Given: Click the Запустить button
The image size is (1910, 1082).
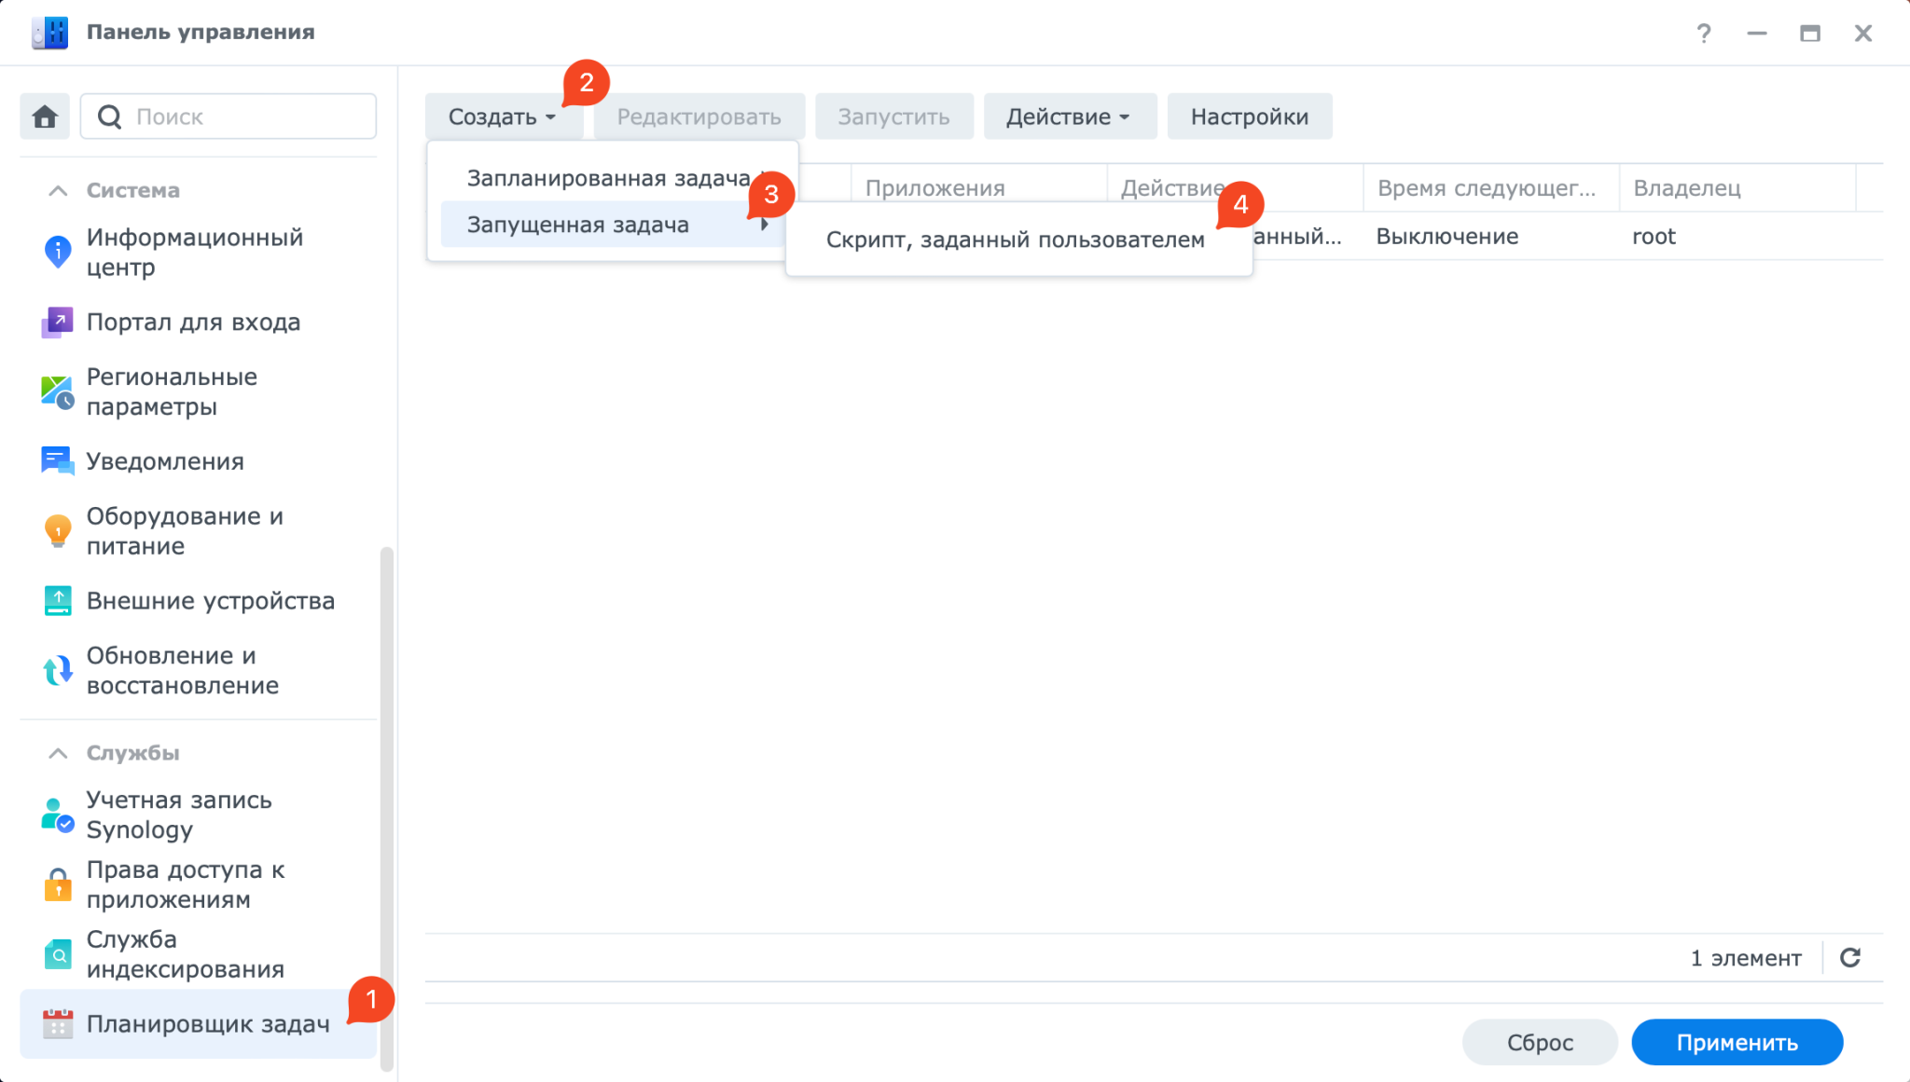Looking at the screenshot, I should 893,116.
